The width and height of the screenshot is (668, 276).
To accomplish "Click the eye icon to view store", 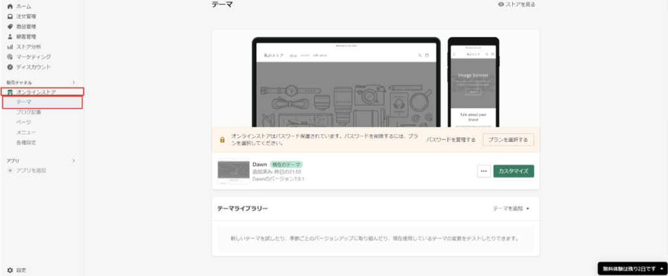I will tap(500, 5).
